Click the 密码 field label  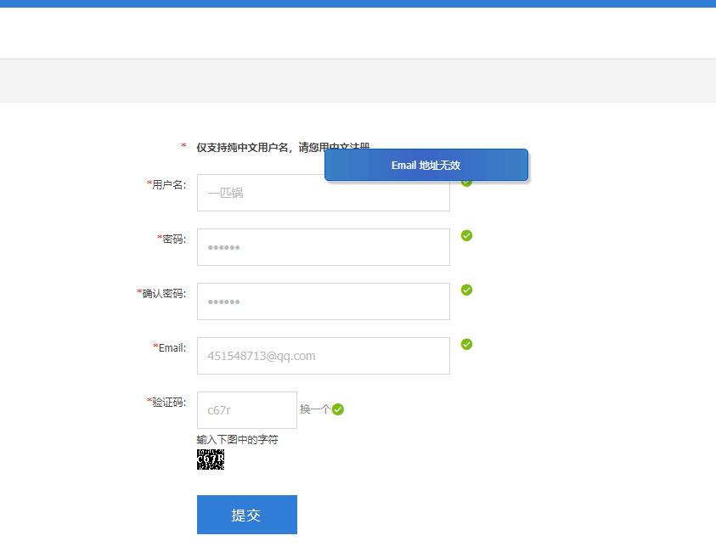pyautogui.click(x=173, y=239)
